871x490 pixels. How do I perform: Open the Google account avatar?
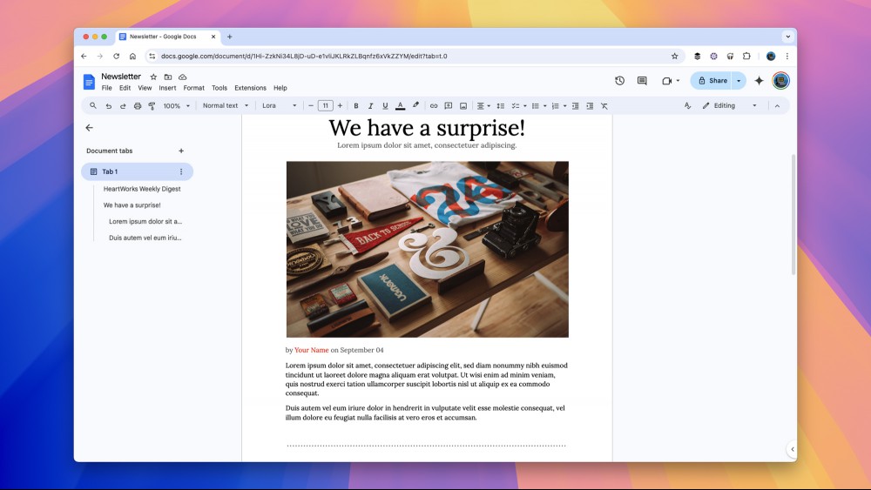click(781, 80)
